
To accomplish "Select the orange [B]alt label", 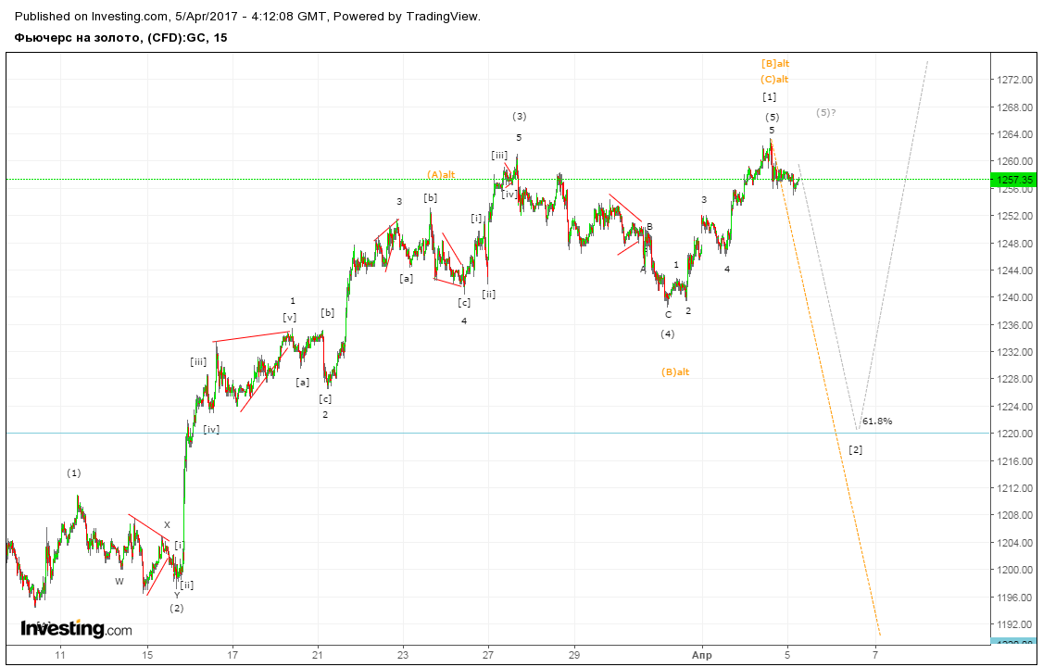I will 775,64.
